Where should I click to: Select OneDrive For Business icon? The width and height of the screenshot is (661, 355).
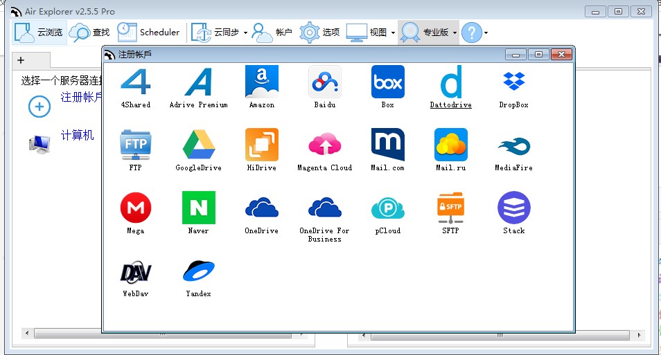click(324, 208)
